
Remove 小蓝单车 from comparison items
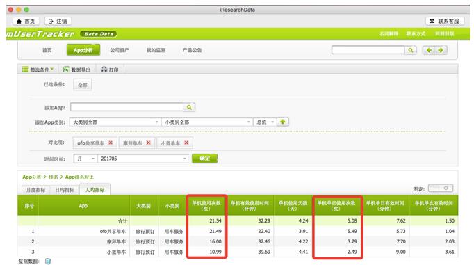186,143
